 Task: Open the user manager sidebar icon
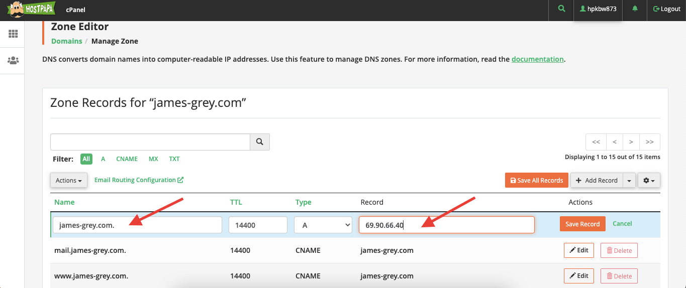point(13,60)
